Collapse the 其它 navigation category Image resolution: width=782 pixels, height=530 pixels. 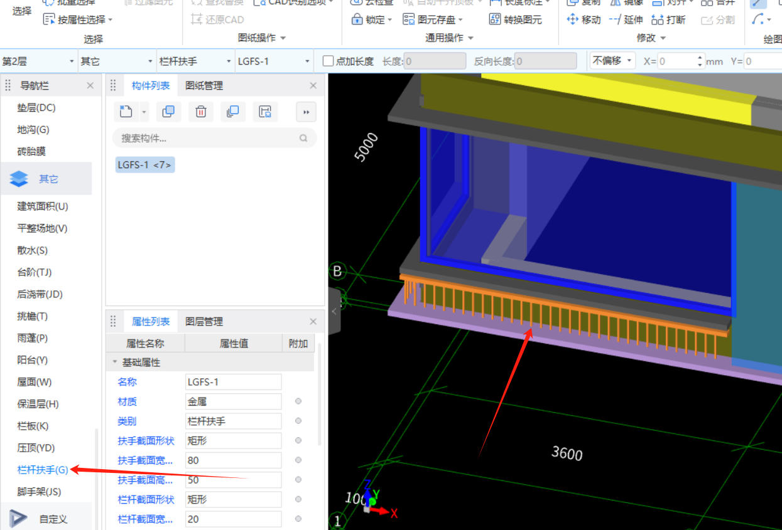46,179
